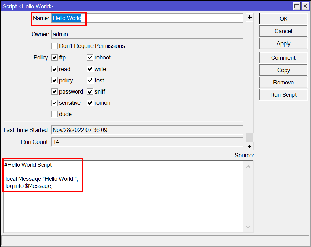Copy the Hello World script
The image size is (311, 247).
coord(283,70)
